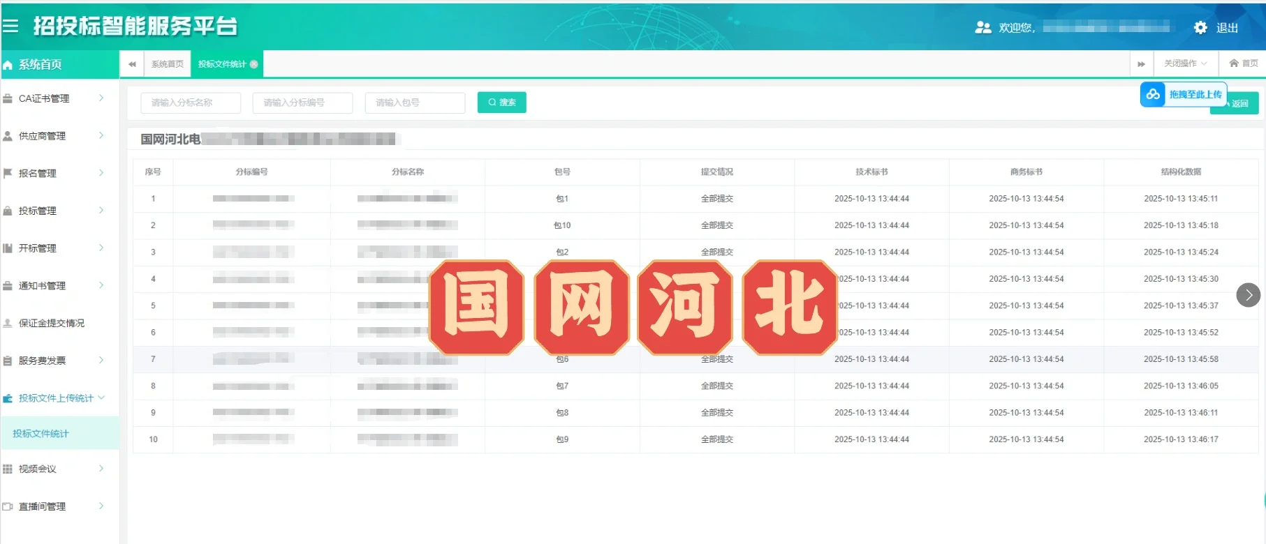
Task: Expand 投标管理 chevron
Action: (x=101, y=210)
